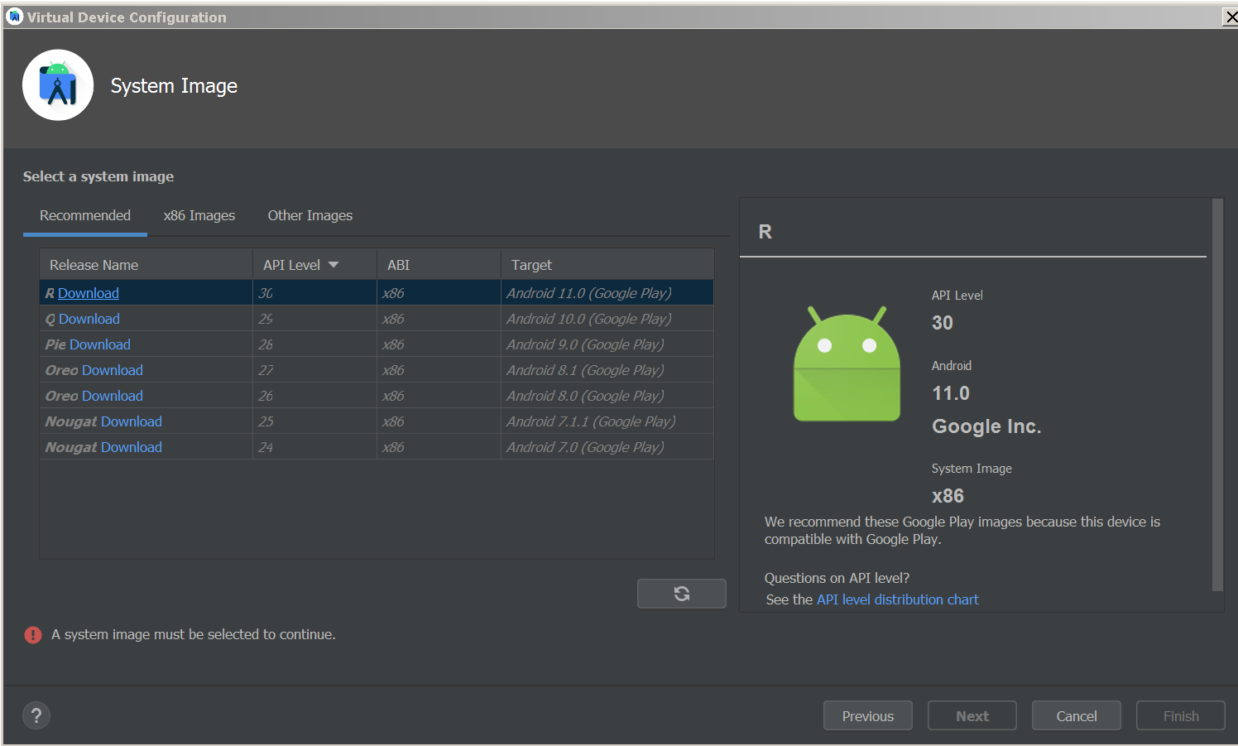Screen dimensions: 1238x746
Task: Select the Android 7.0 (Google Play) row
Action: (x=377, y=447)
